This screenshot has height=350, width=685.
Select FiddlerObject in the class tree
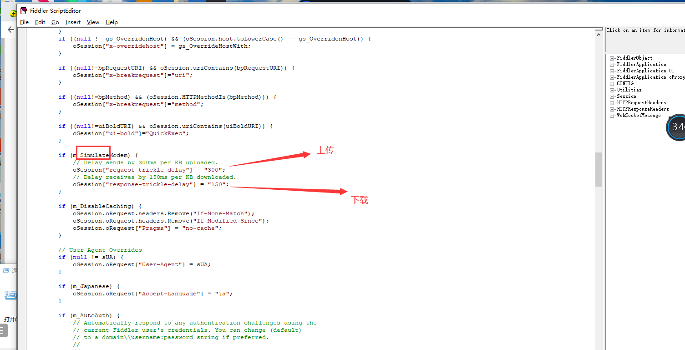click(634, 58)
